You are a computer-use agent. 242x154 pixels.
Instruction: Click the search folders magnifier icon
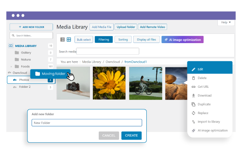coord(13,35)
